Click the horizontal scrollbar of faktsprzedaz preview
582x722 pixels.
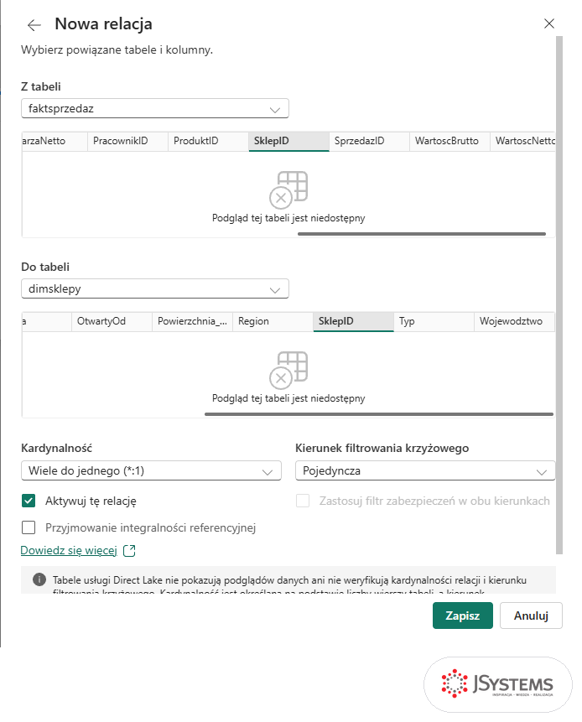tap(422, 234)
